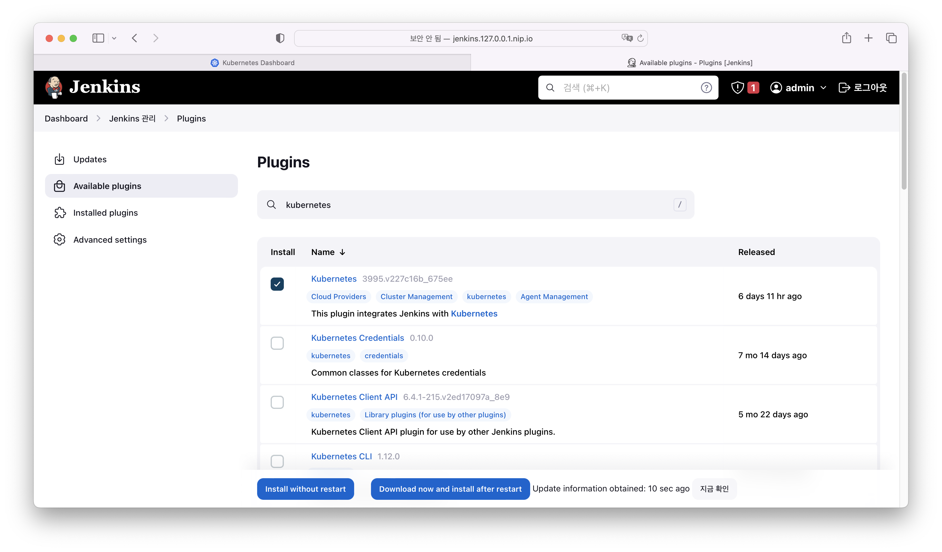The height and width of the screenshot is (552, 942).
Task: Click the Available plugins shopping bag icon
Action: 59,186
